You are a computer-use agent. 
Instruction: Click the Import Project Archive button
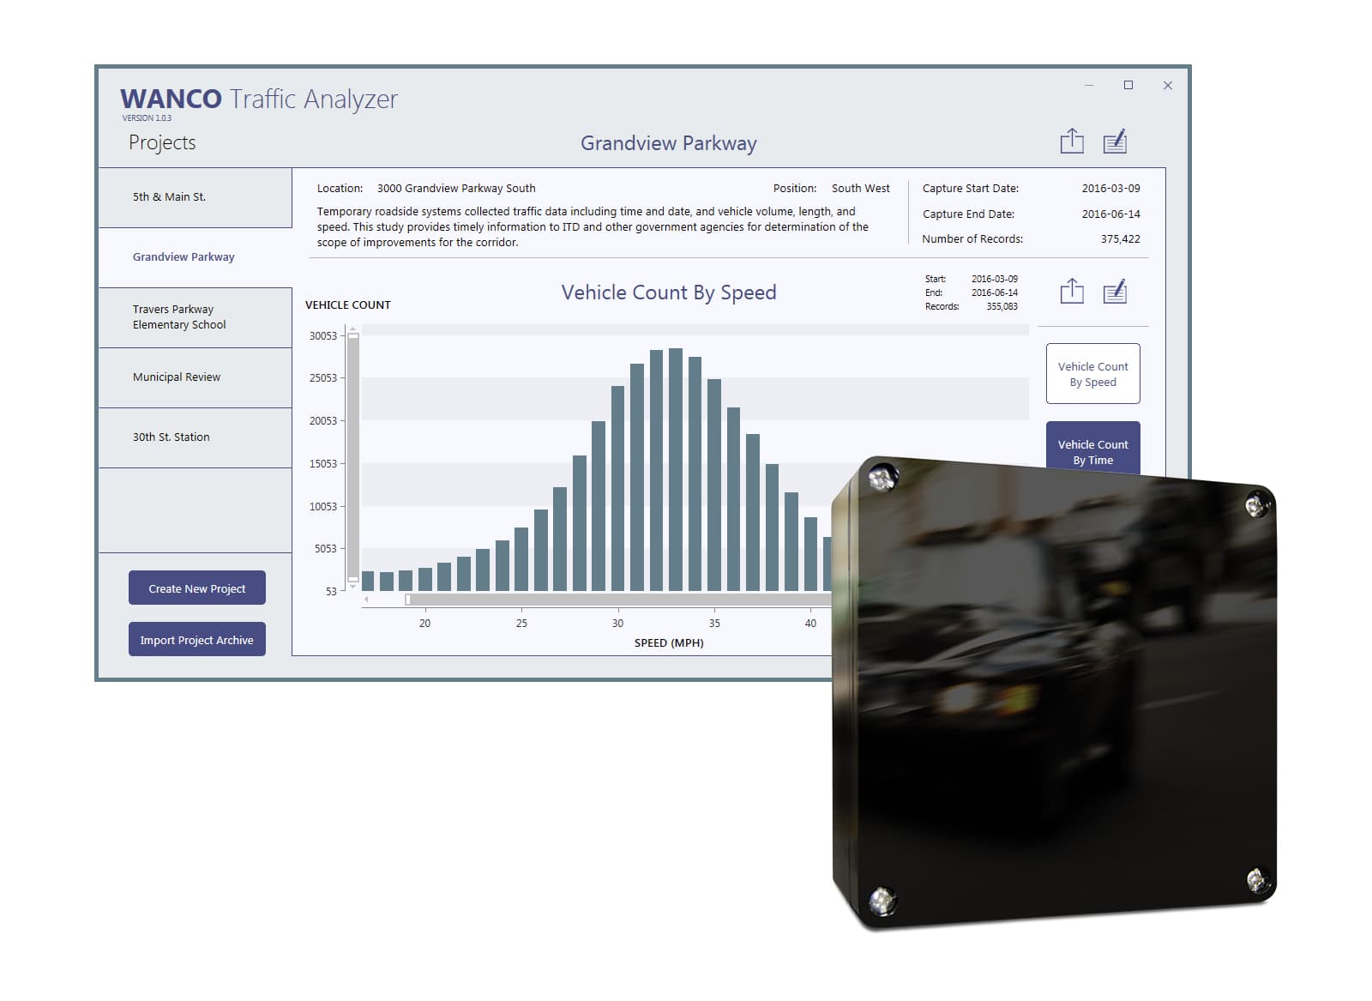coord(197,640)
